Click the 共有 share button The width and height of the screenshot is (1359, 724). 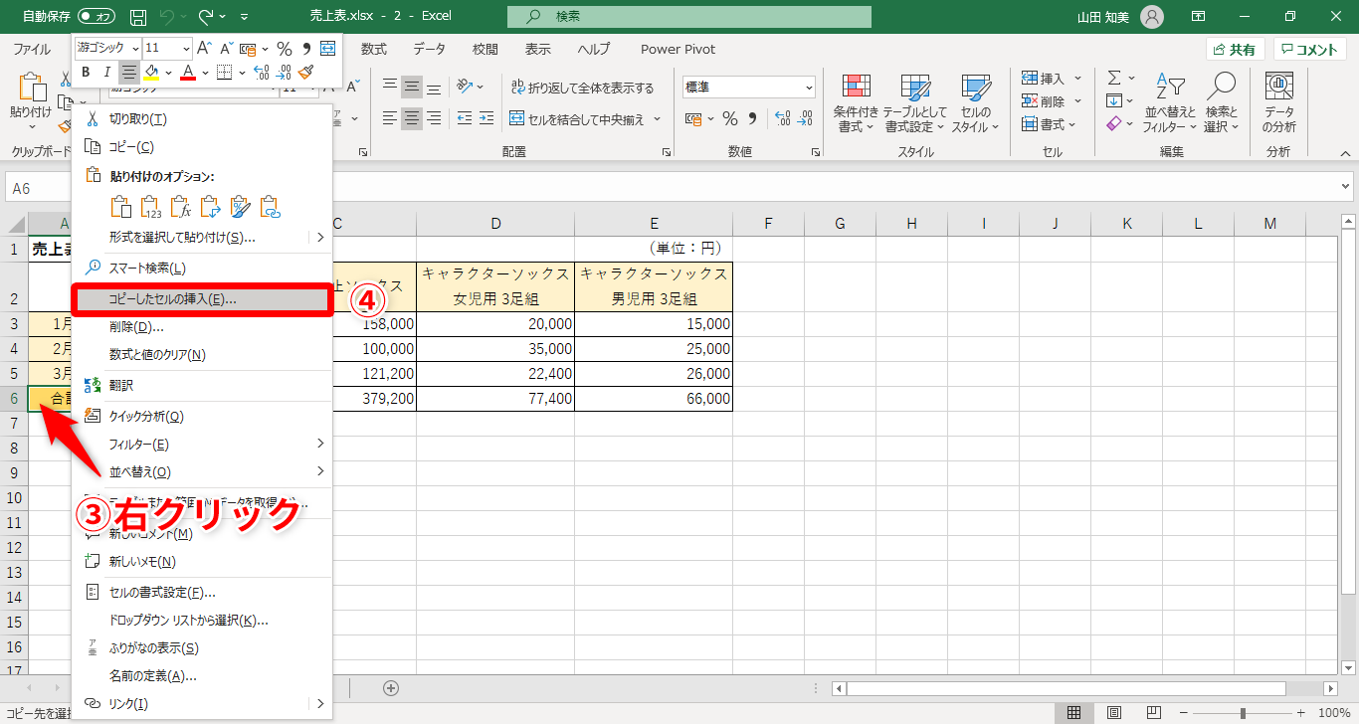point(1235,50)
